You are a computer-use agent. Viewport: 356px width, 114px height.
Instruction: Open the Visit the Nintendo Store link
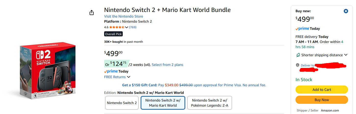(x=124, y=16)
